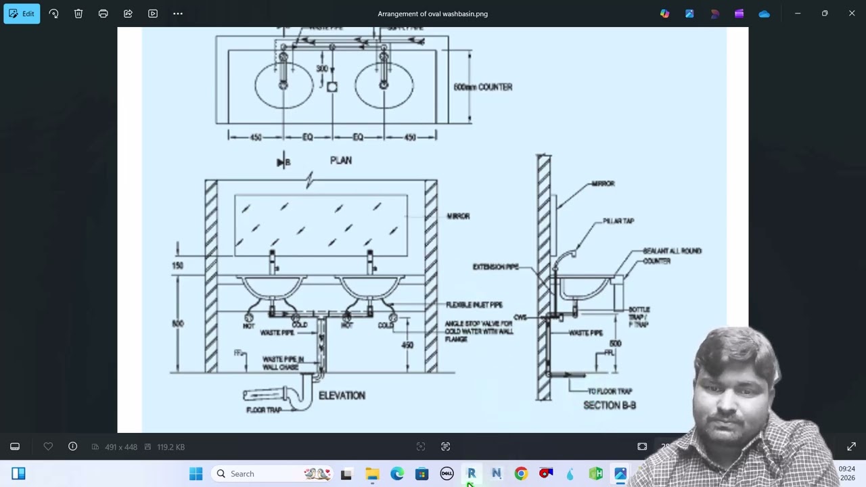The height and width of the screenshot is (487, 866).
Task: Click the 491 x 448 dimensions text
Action: (x=121, y=447)
